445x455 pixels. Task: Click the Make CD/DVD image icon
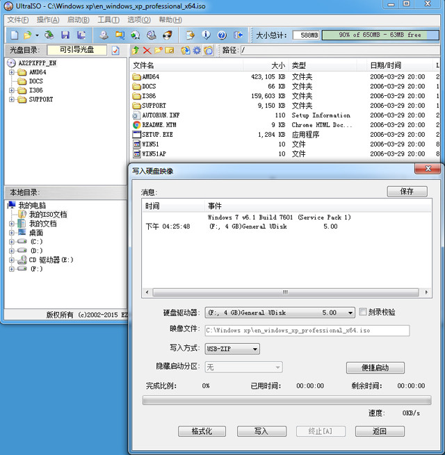tap(104, 35)
